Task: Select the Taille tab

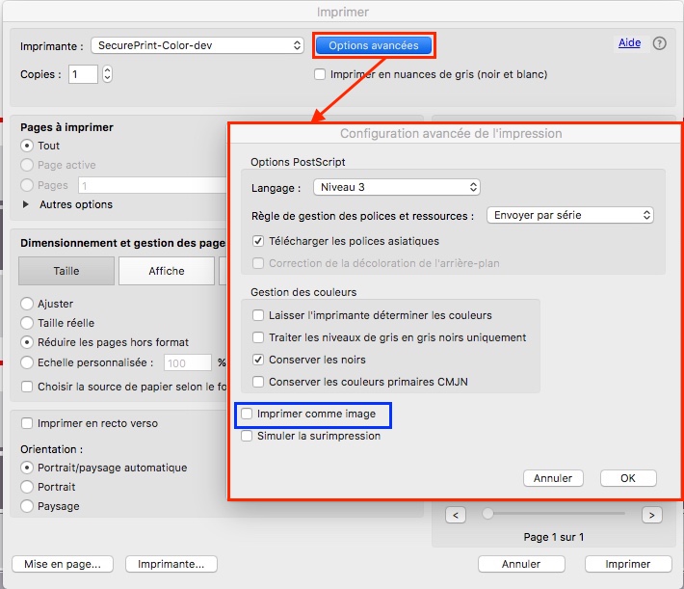Action: (x=66, y=271)
